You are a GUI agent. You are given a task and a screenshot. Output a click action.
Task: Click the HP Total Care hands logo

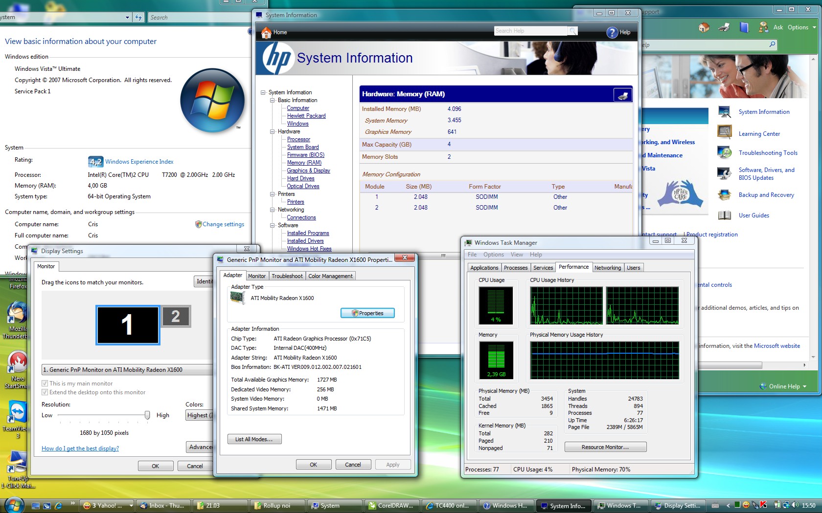point(680,194)
